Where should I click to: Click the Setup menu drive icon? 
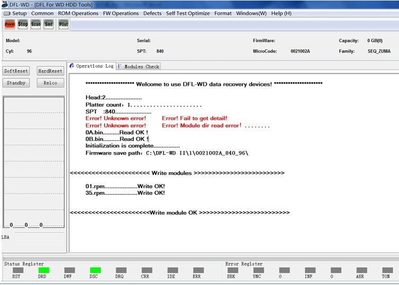(x=7, y=13)
